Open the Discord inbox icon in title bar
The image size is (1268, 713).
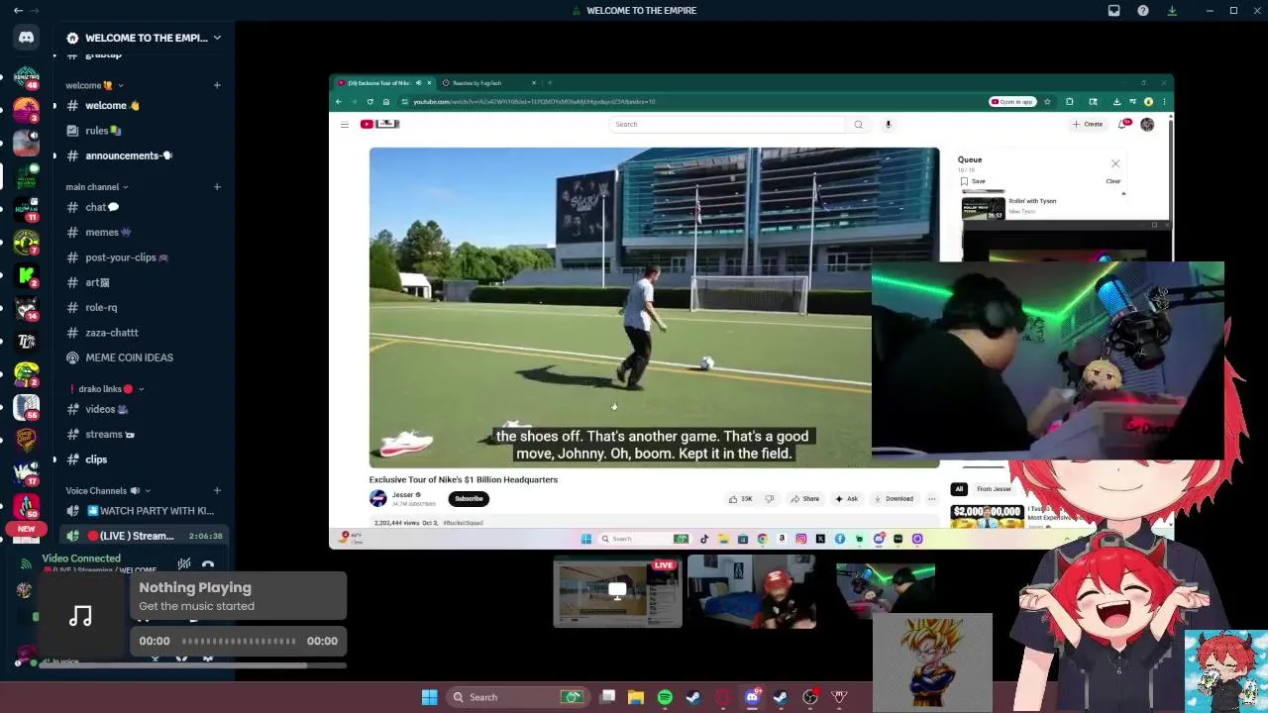1113,10
